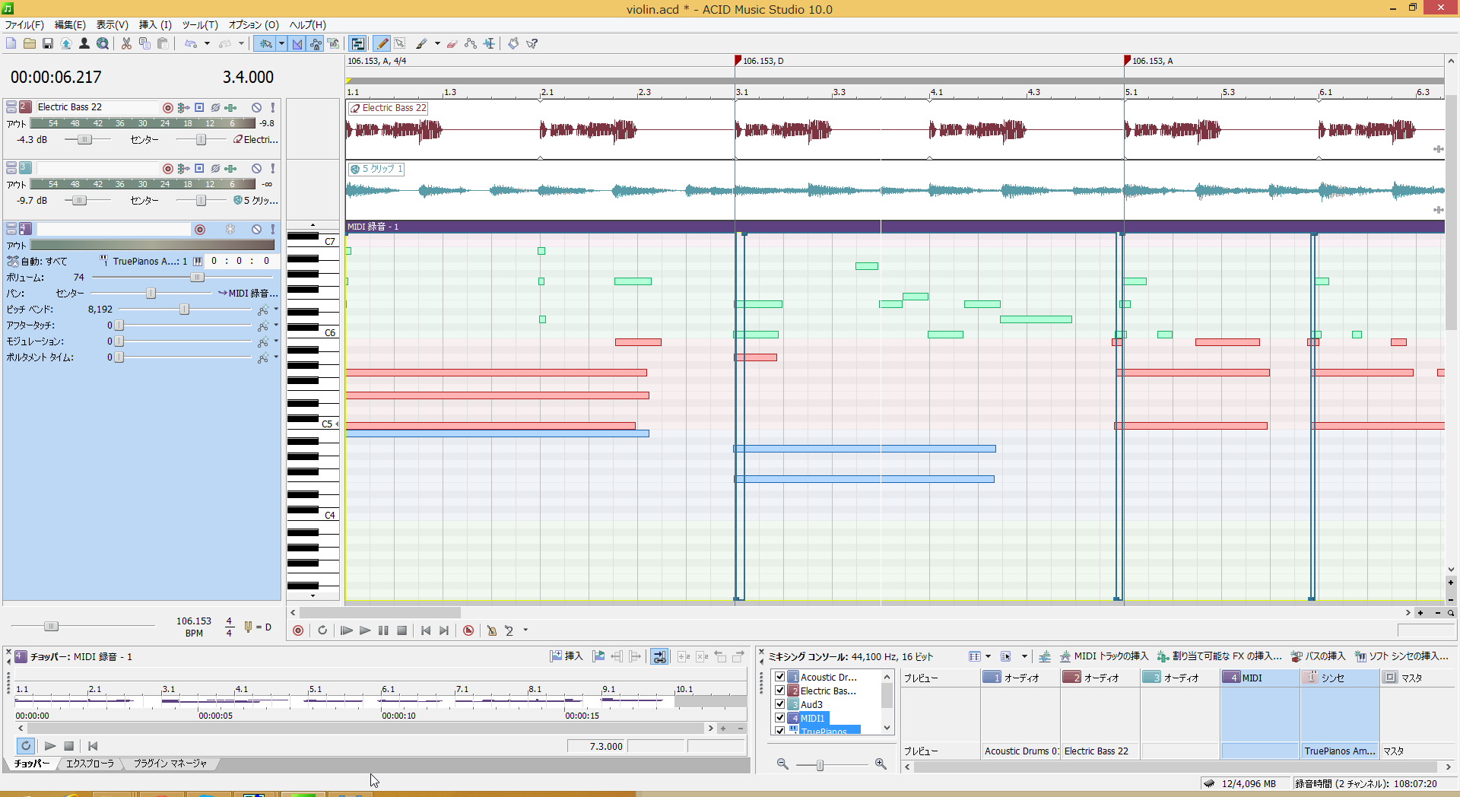Adjust the ボリューム slider on track 4
The height and width of the screenshot is (797, 1460).
point(197,278)
